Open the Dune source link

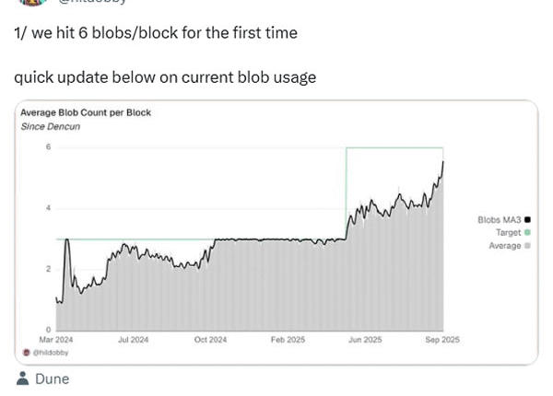click(x=52, y=379)
